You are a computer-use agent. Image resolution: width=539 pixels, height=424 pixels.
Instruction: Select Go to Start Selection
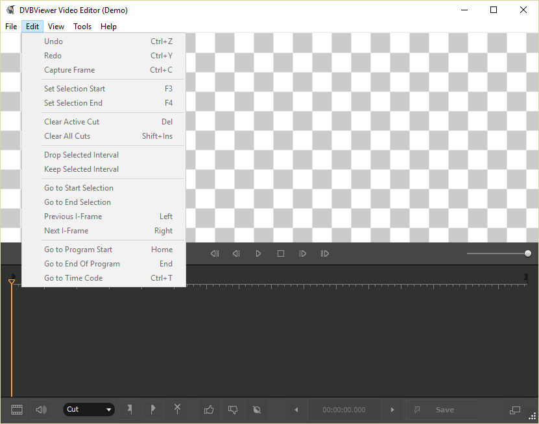104,188
